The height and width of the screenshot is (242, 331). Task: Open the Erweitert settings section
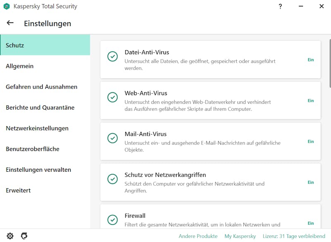45,190
